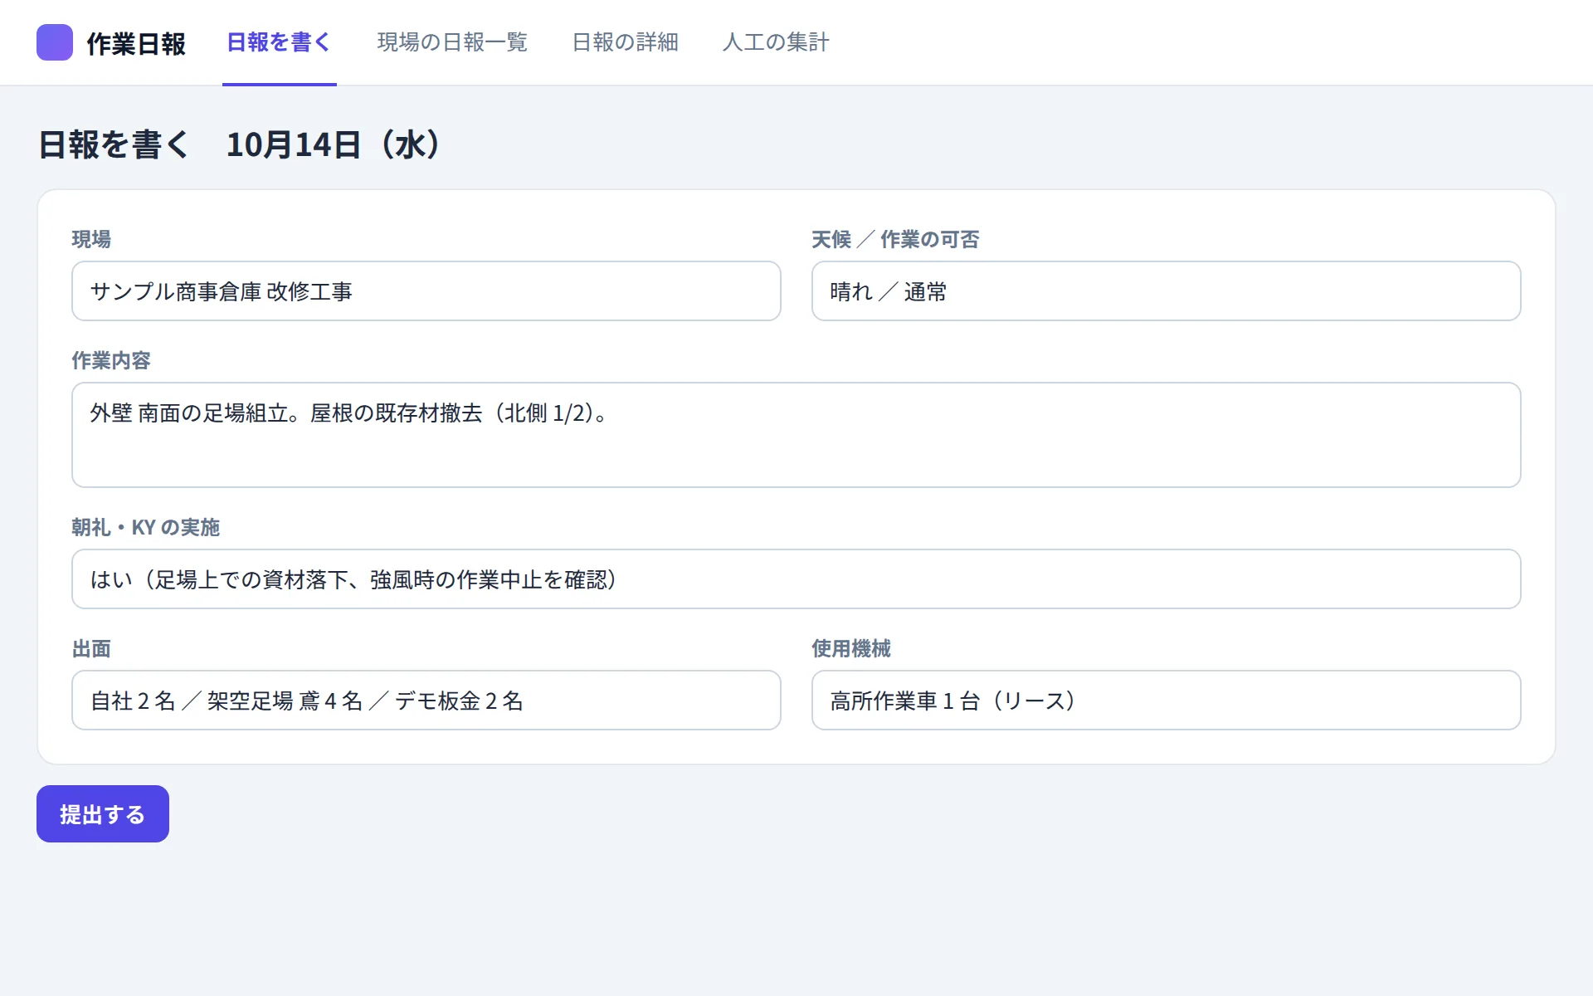The height and width of the screenshot is (996, 1593).
Task: Click the 作業内容 label
Action: click(111, 360)
